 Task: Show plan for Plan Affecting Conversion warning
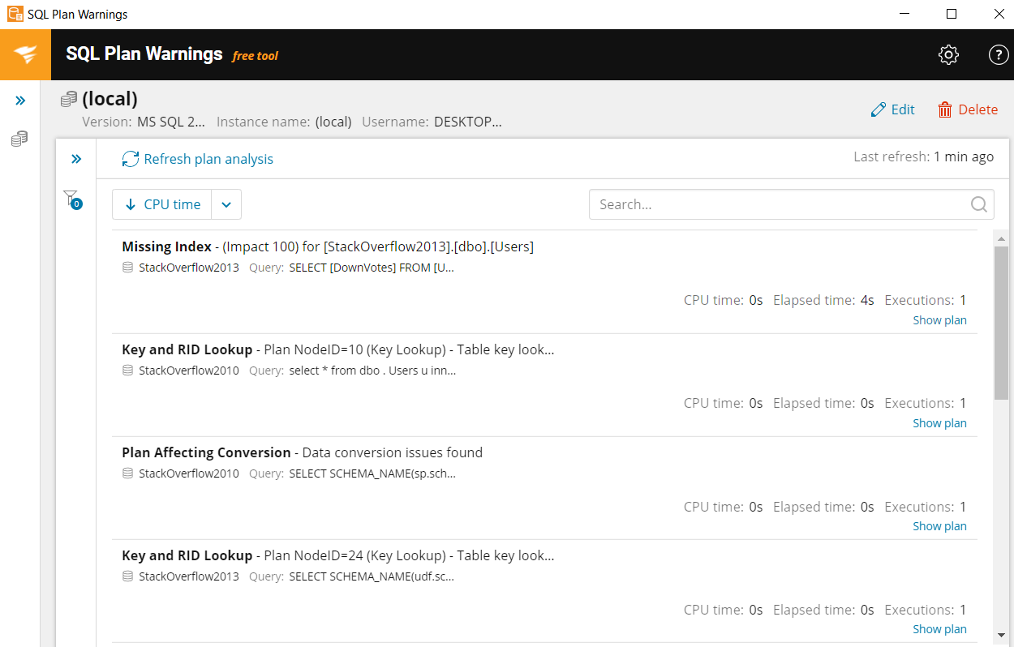pos(939,526)
